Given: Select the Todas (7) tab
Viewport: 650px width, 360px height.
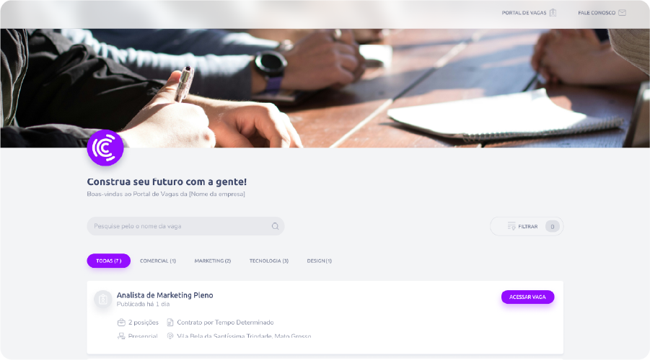Looking at the screenshot, I should 109,261.
